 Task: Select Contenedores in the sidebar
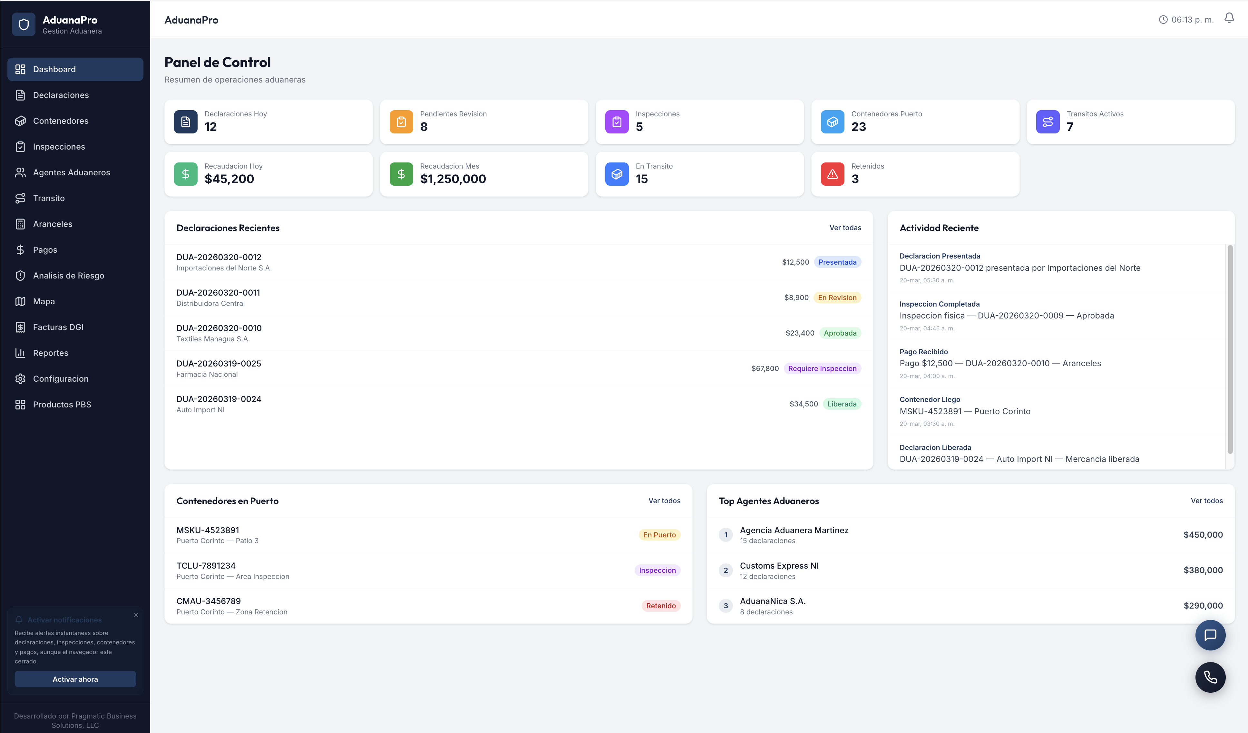[60, 121]
